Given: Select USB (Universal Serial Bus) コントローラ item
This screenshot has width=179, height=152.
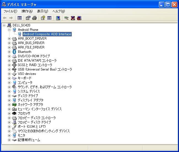Looking at the screenshot, I should (45, 69).
